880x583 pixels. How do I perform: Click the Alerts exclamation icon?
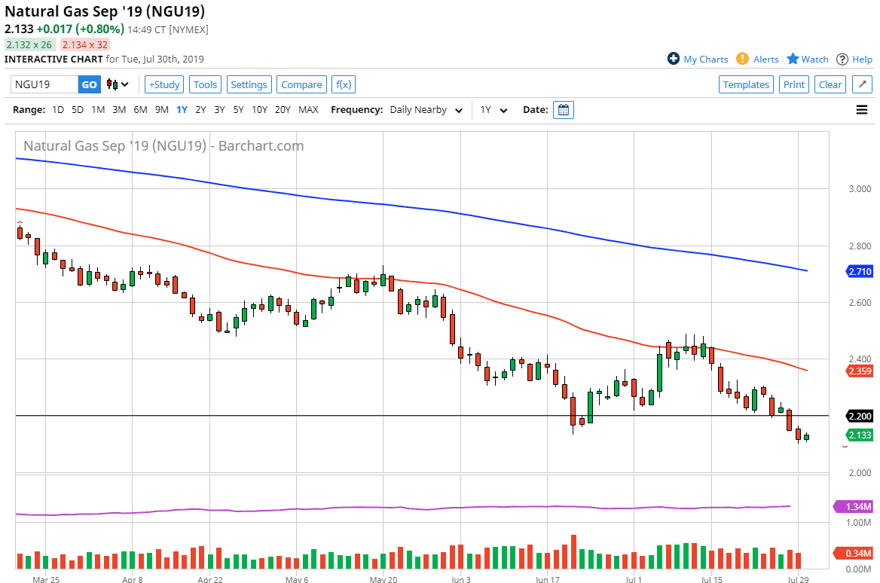743,58
